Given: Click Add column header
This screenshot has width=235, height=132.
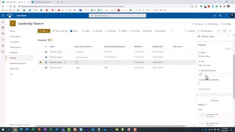Looking at the screenshot, I should [x=178, y=47].
